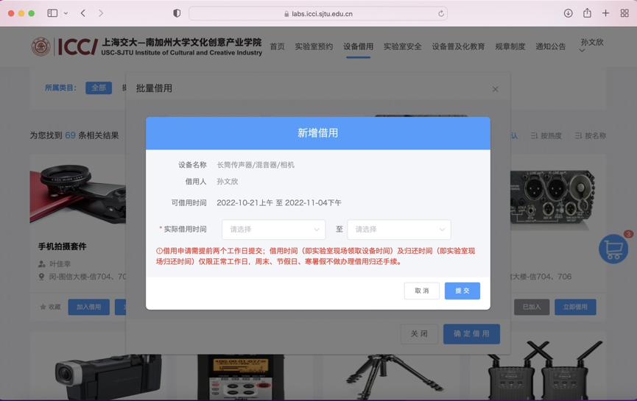Click the shopping cart icon

click(x=613, y=249)
